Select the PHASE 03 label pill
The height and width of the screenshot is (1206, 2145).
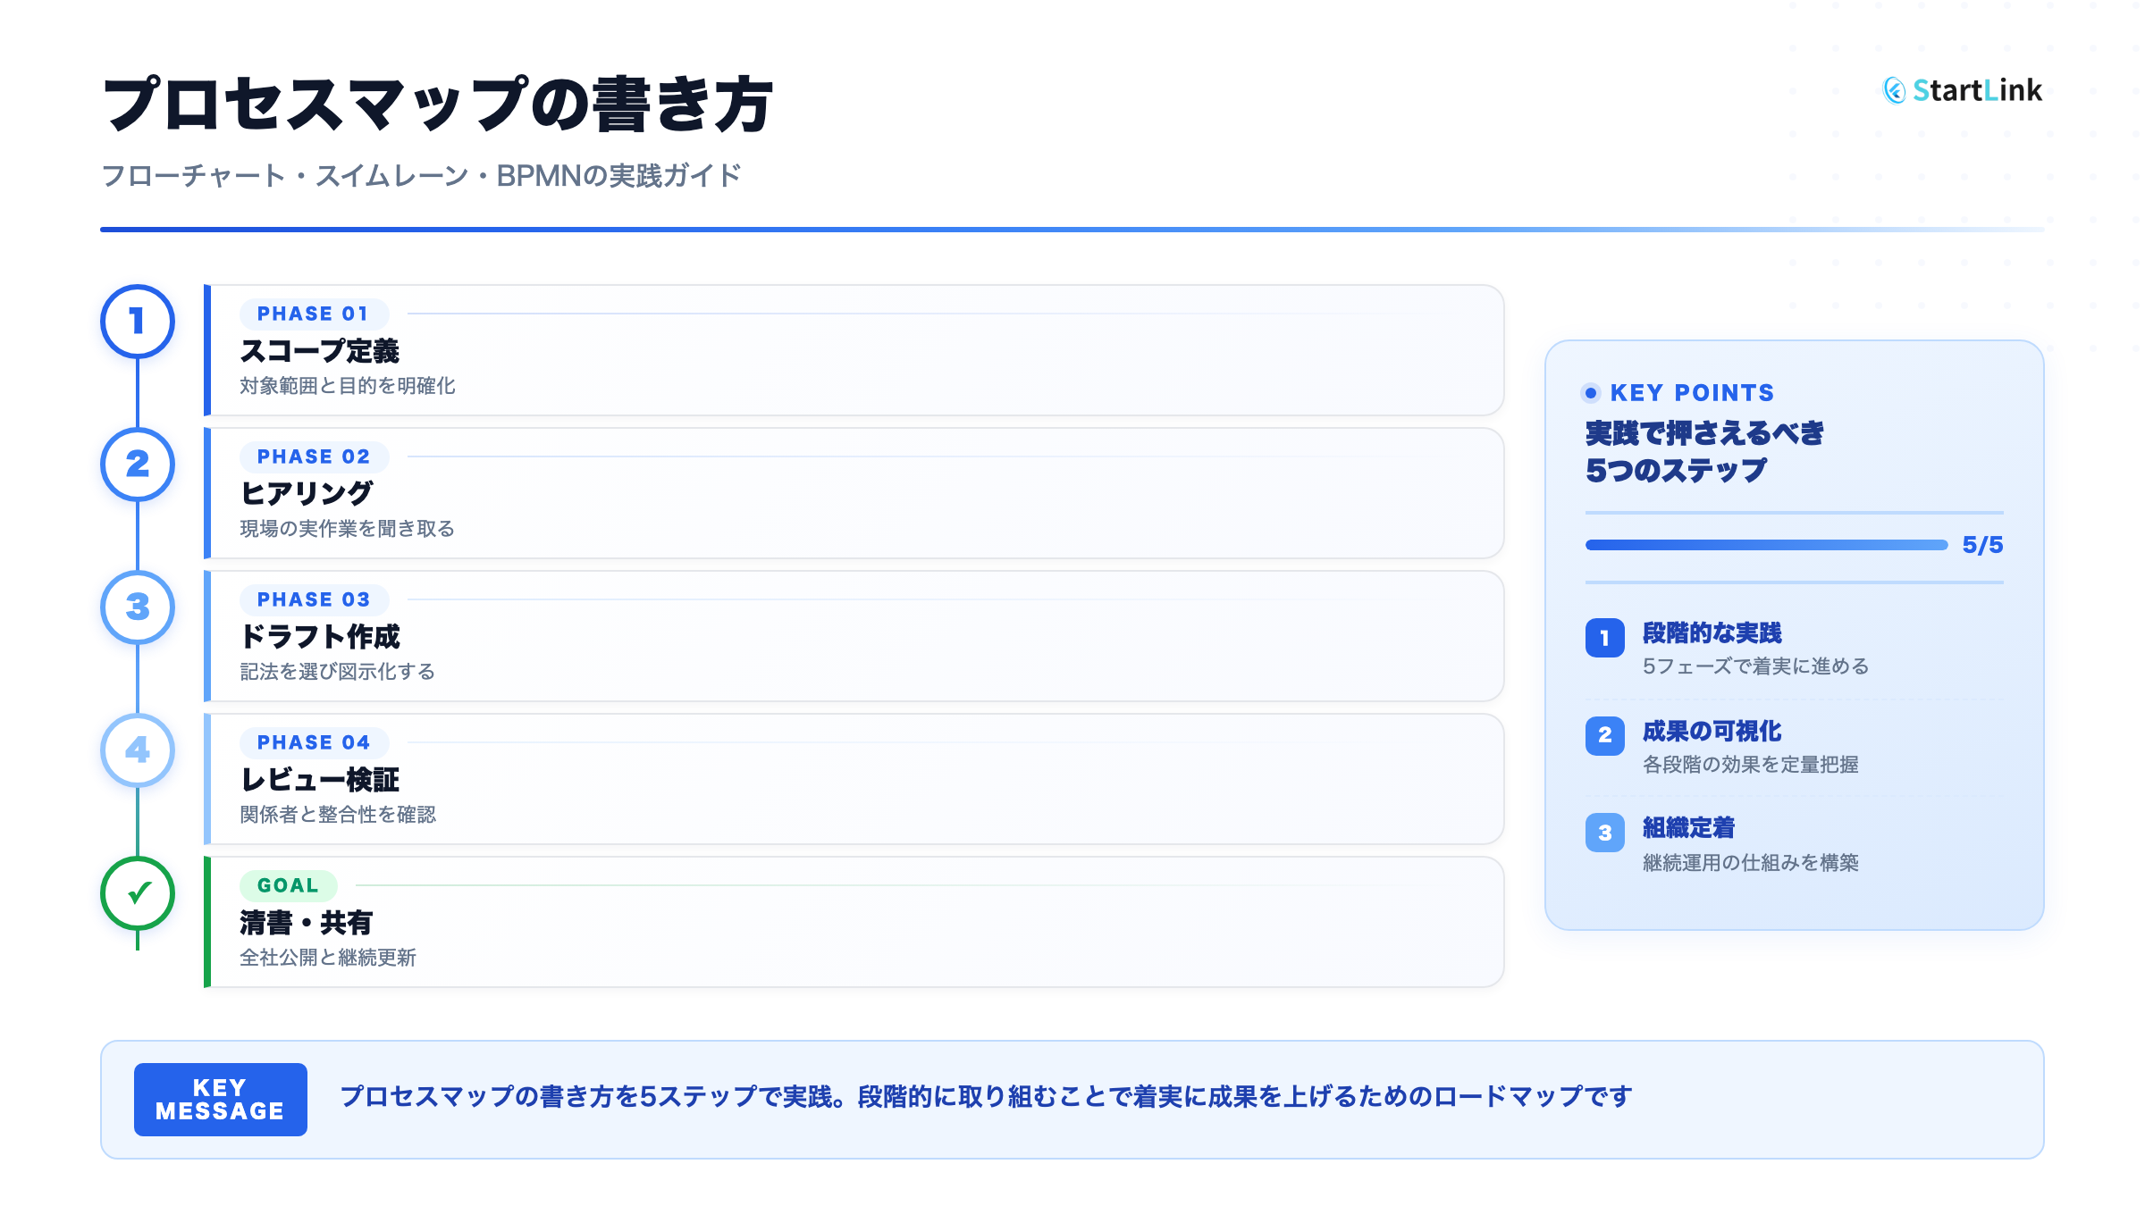click(313, 599)
